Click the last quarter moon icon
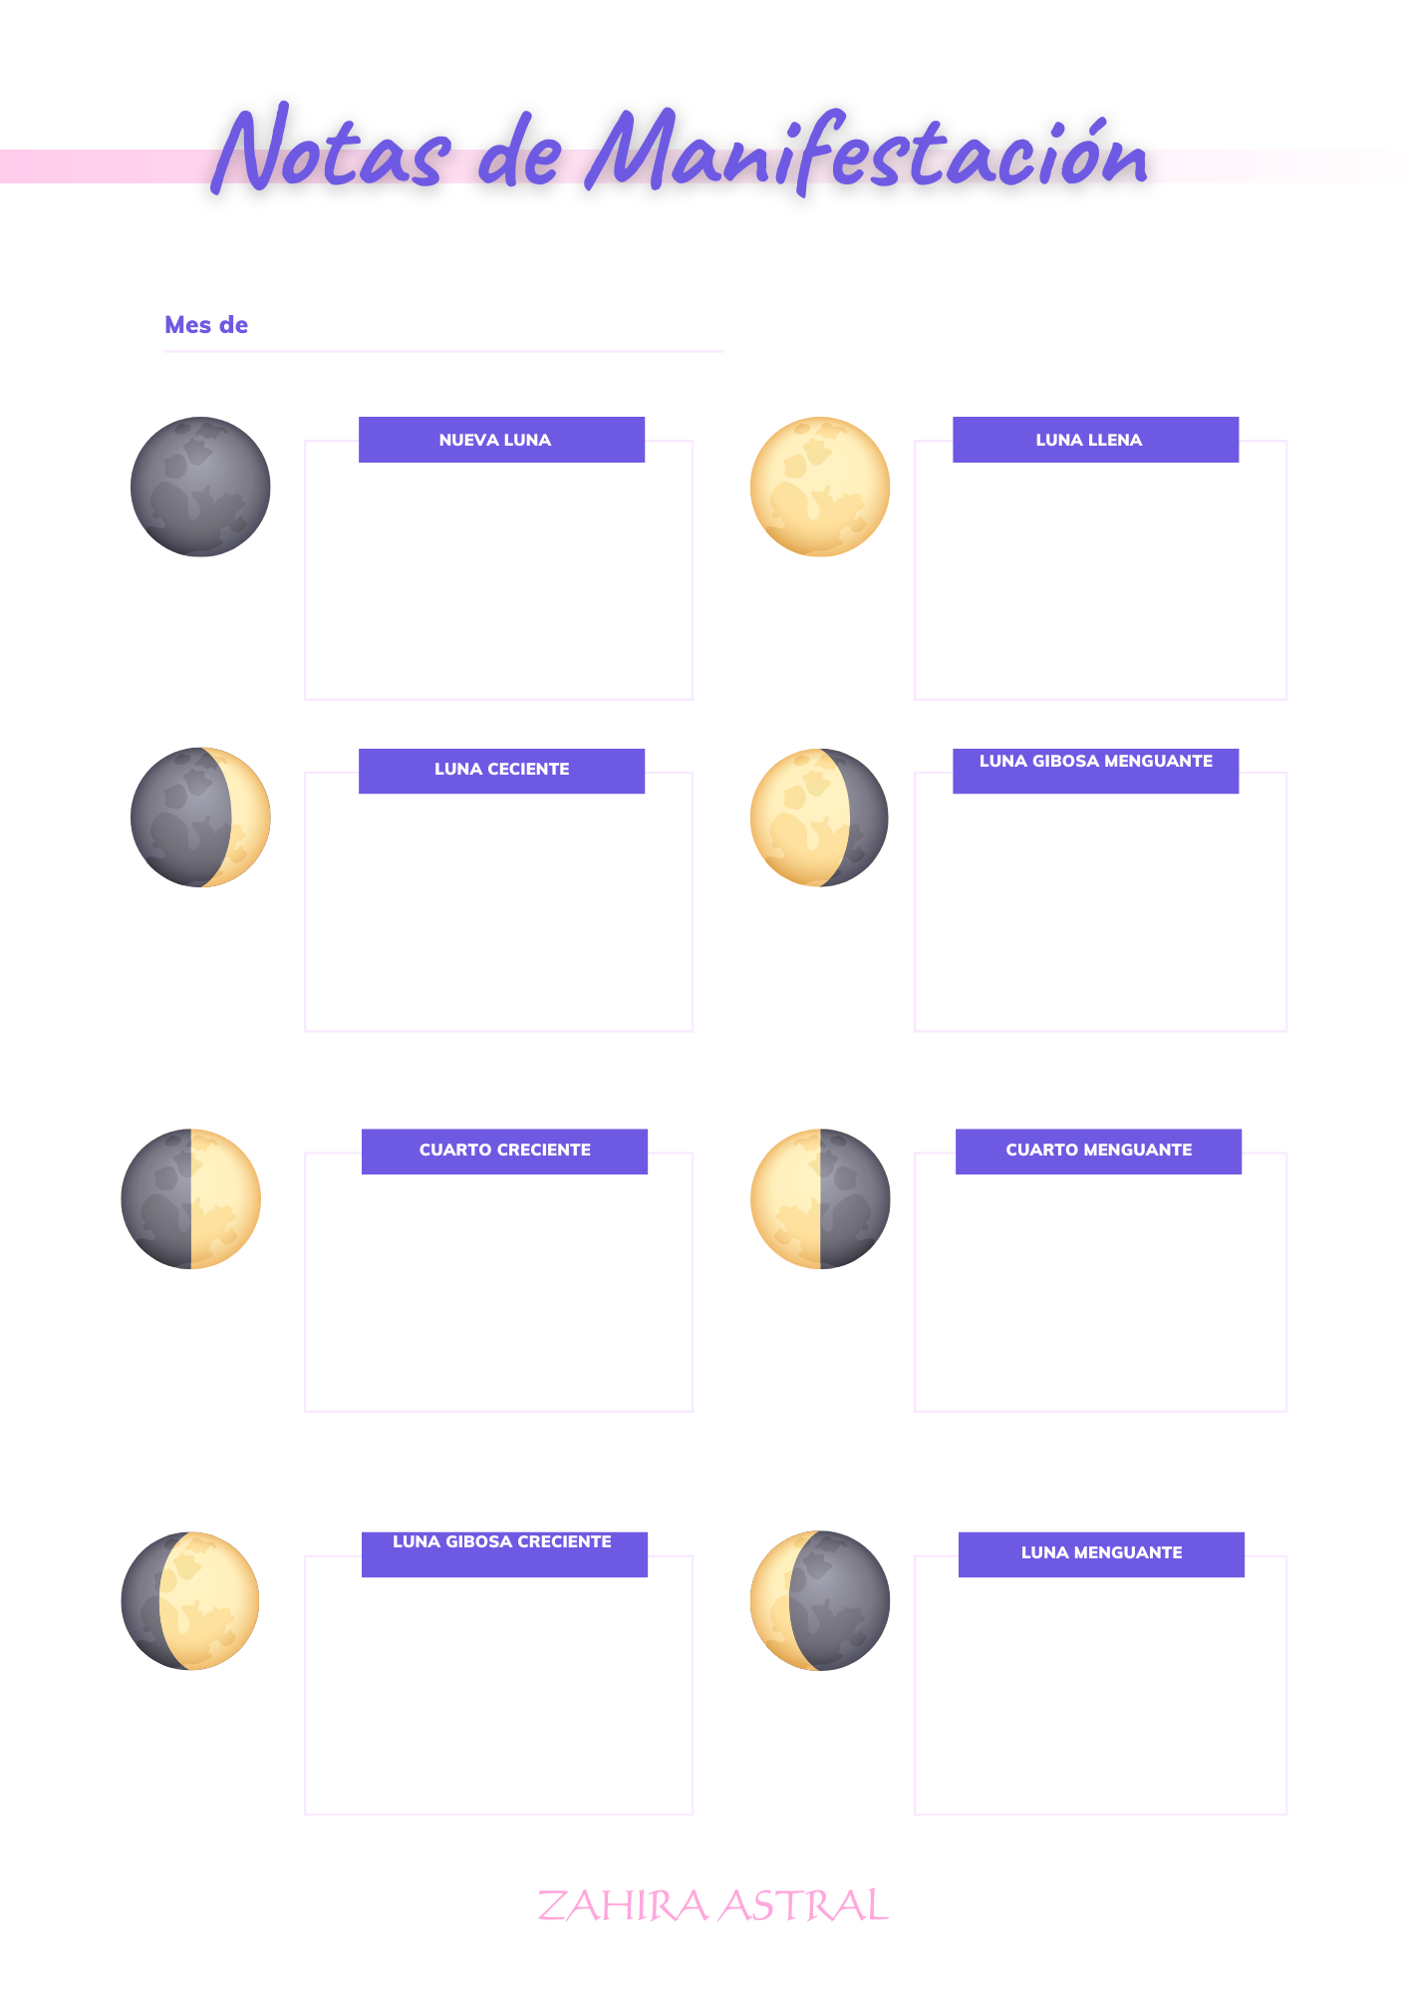 coord(820,1198)
